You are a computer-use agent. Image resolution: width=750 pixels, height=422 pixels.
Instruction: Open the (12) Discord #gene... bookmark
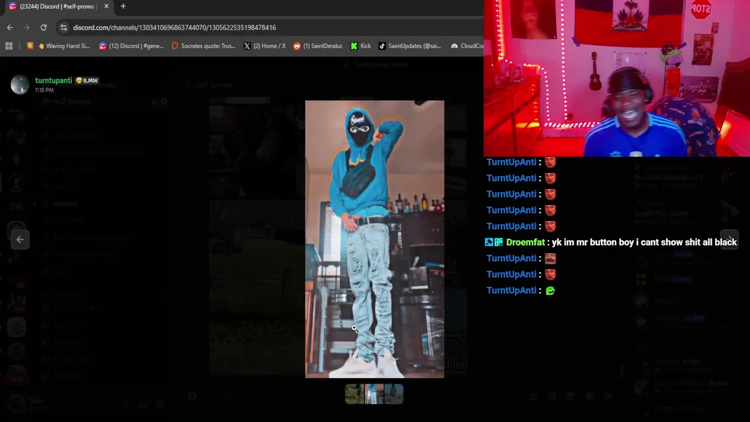click(131, 46)
